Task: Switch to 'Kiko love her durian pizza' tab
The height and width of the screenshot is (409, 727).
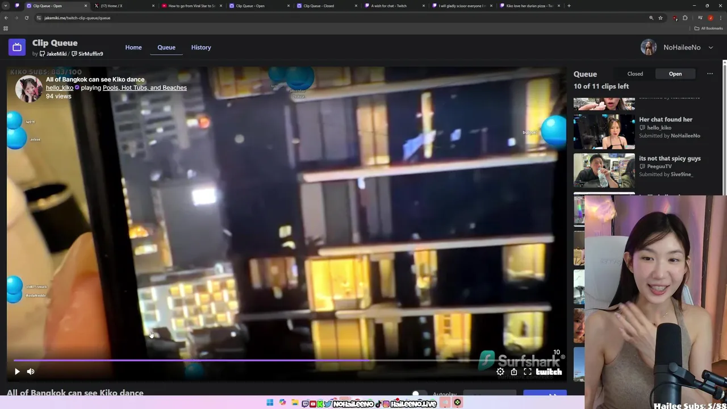Action: [x=528, y=6]
